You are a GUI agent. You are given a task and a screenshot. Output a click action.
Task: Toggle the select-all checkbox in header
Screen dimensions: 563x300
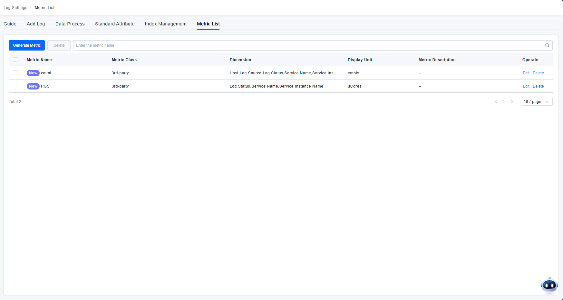click(x=15, y=60)
